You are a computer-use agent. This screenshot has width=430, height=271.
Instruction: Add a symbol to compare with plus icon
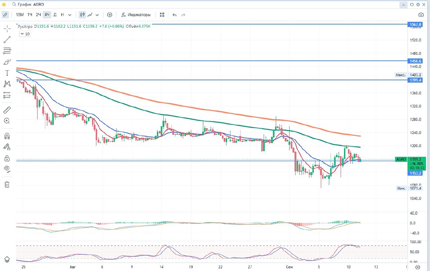110,15
